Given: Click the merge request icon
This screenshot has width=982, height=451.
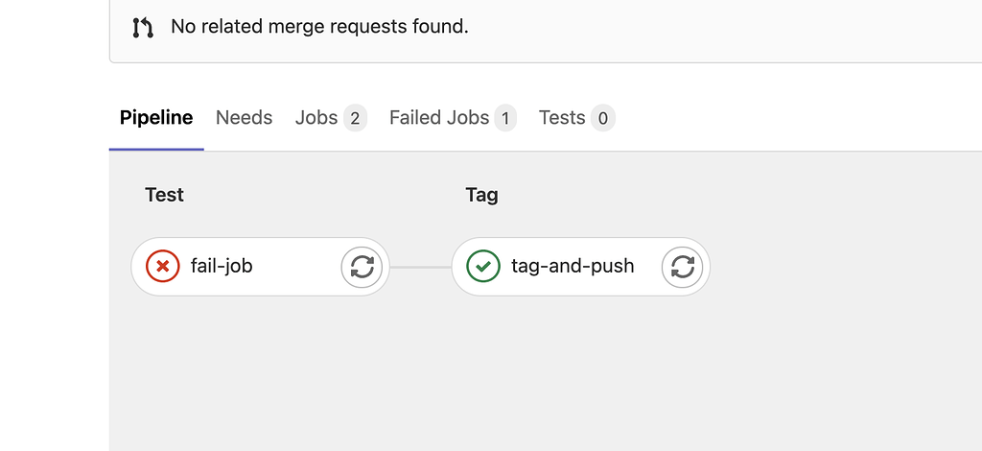Looking at the screenshot, I should click(143, 27).
